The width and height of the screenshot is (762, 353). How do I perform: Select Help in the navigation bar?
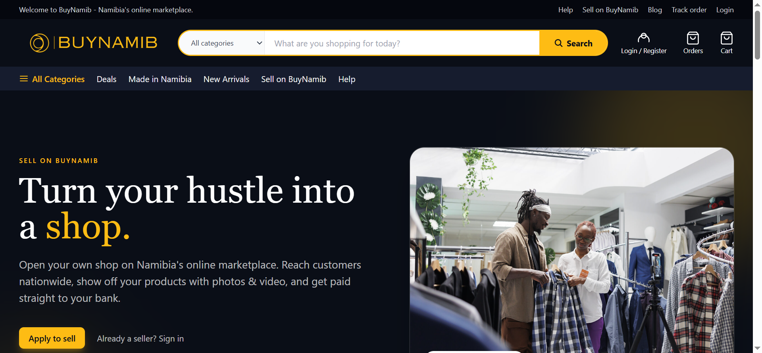coord(347,79)
